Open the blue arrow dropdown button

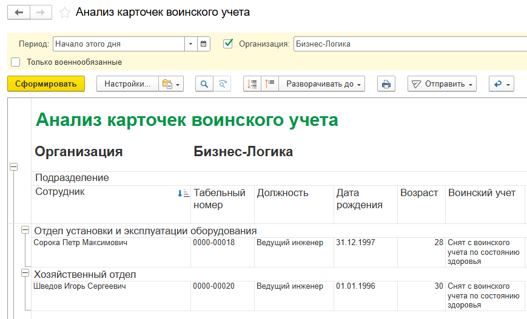coord(502,84)
